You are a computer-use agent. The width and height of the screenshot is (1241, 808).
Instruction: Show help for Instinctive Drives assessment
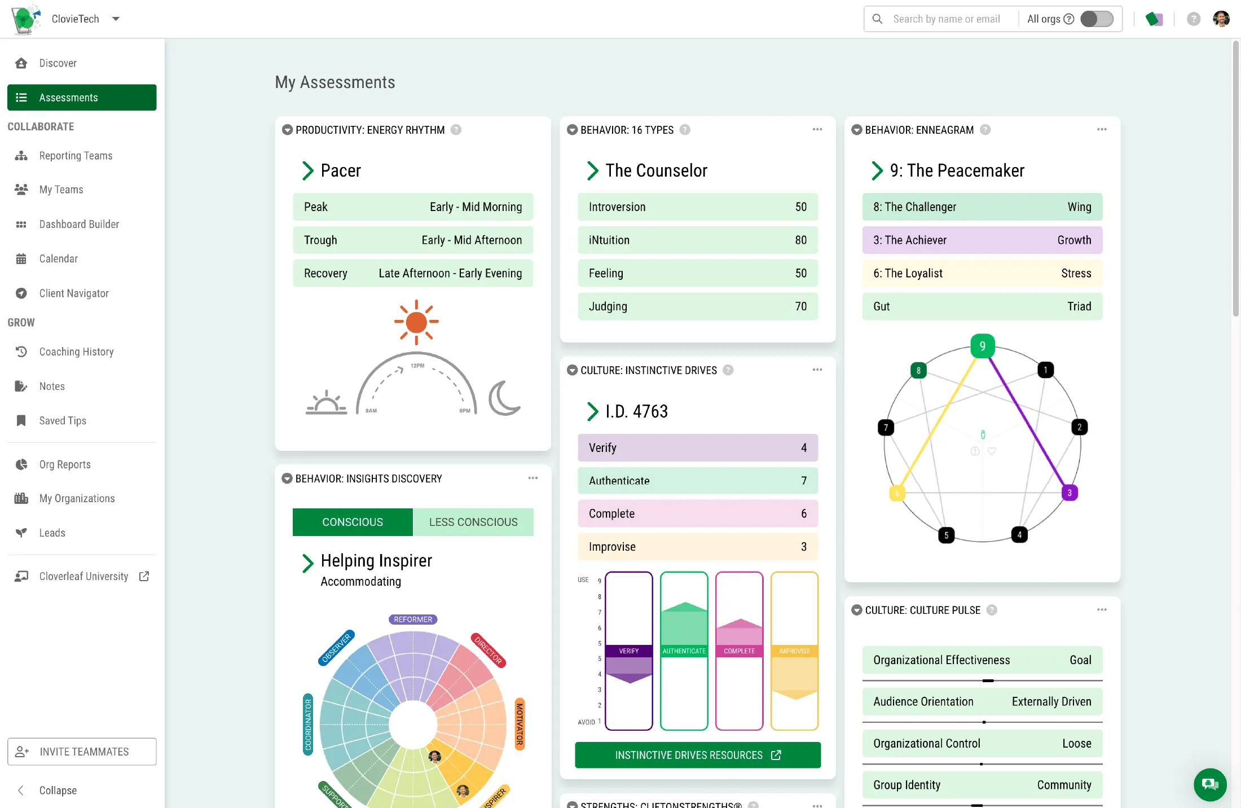(728, 370)
